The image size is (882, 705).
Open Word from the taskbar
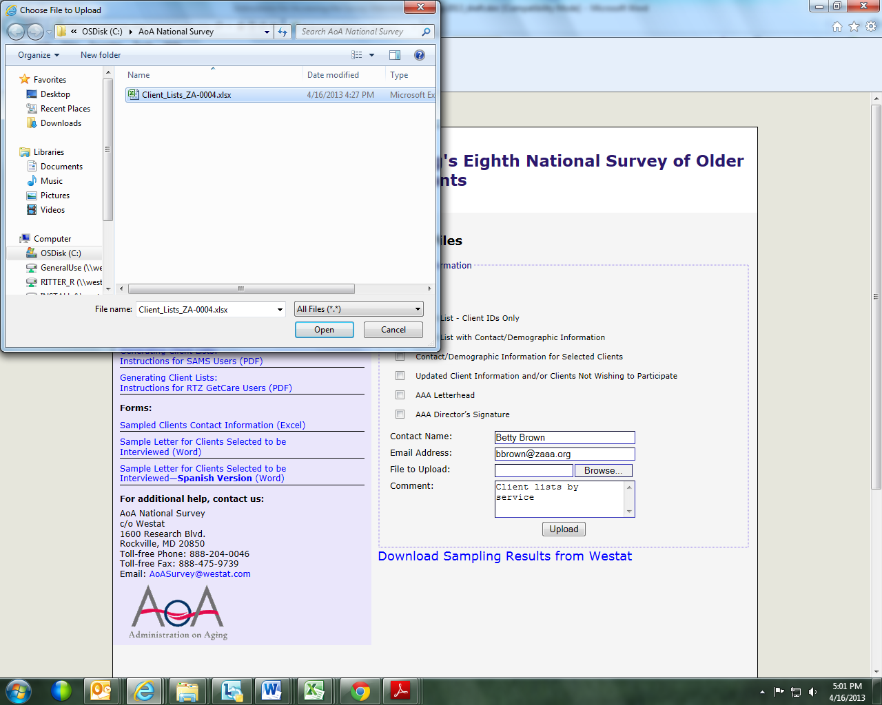[271, 691]
